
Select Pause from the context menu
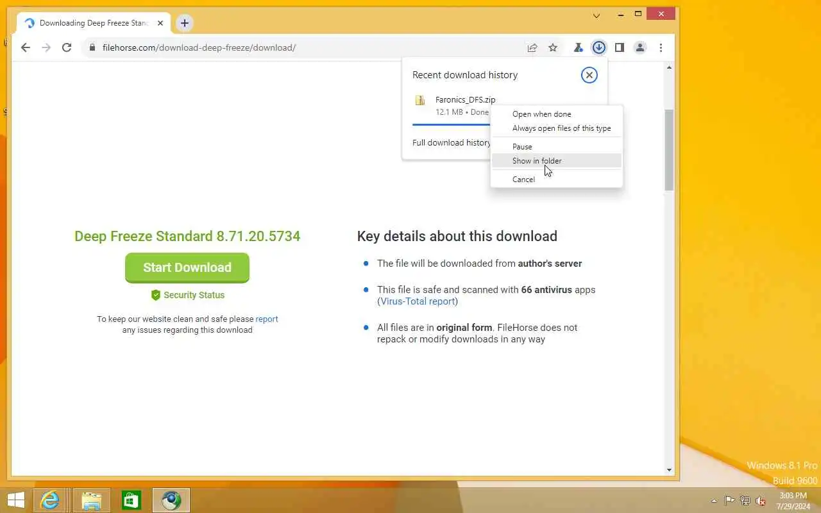[x=556, y=147]
